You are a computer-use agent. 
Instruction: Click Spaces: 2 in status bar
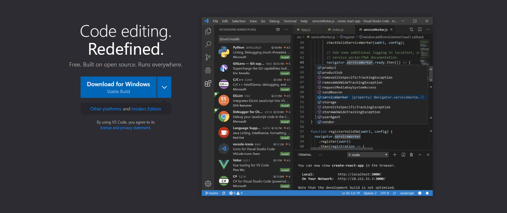point(370,193)
